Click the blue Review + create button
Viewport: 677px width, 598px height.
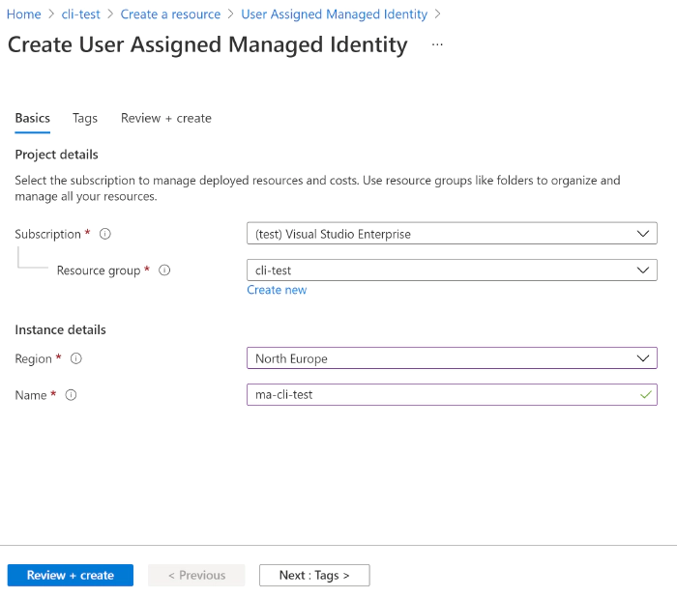pos(71,575)
